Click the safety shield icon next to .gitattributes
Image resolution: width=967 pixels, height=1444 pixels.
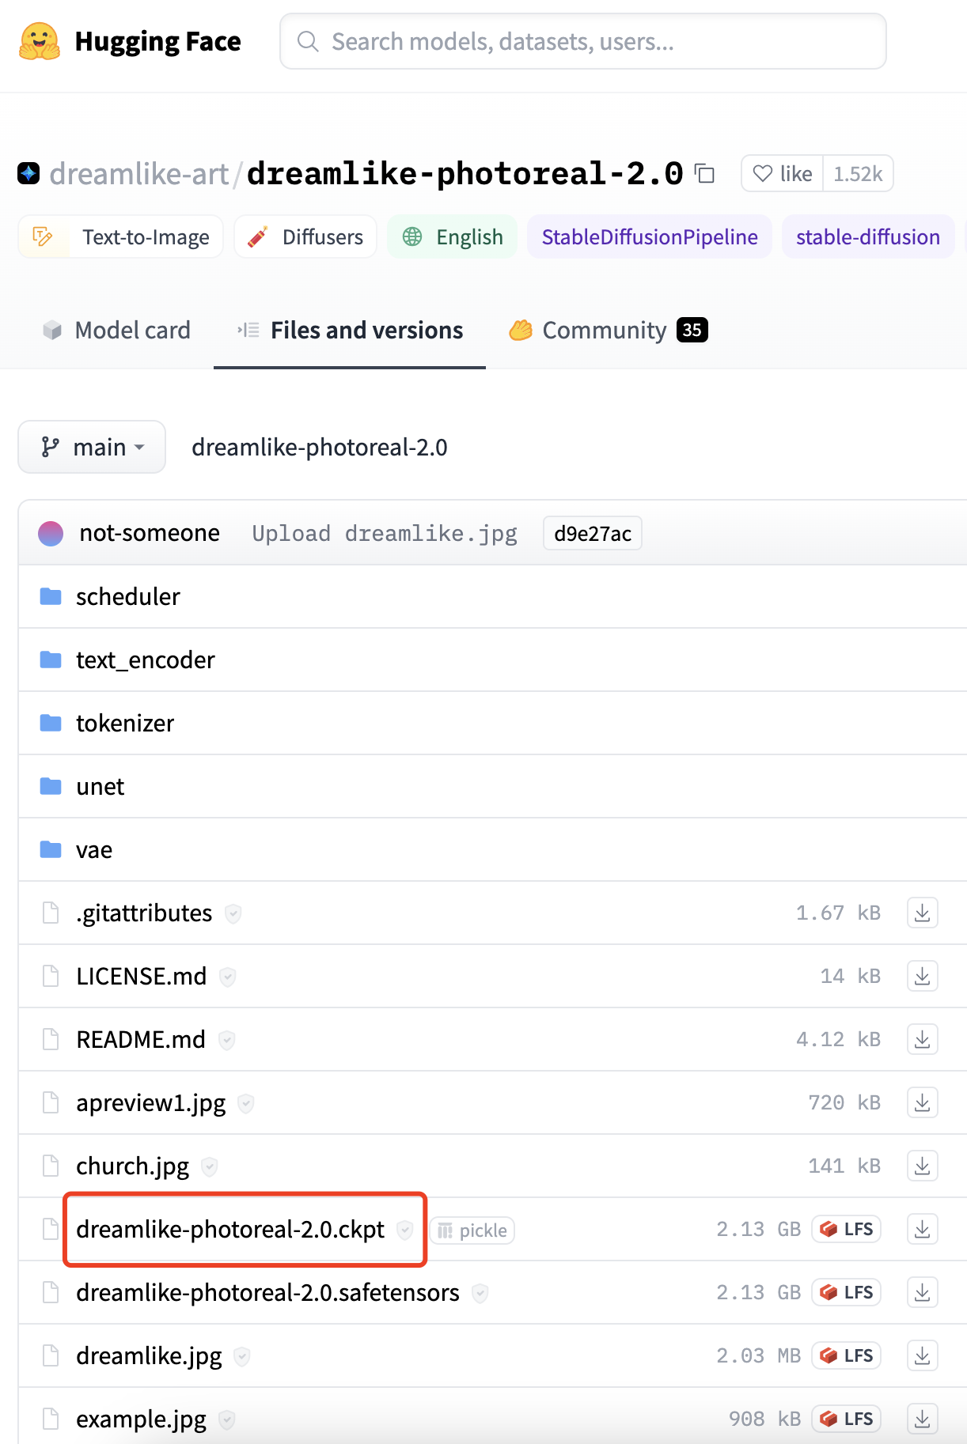(x=233, y=913)
